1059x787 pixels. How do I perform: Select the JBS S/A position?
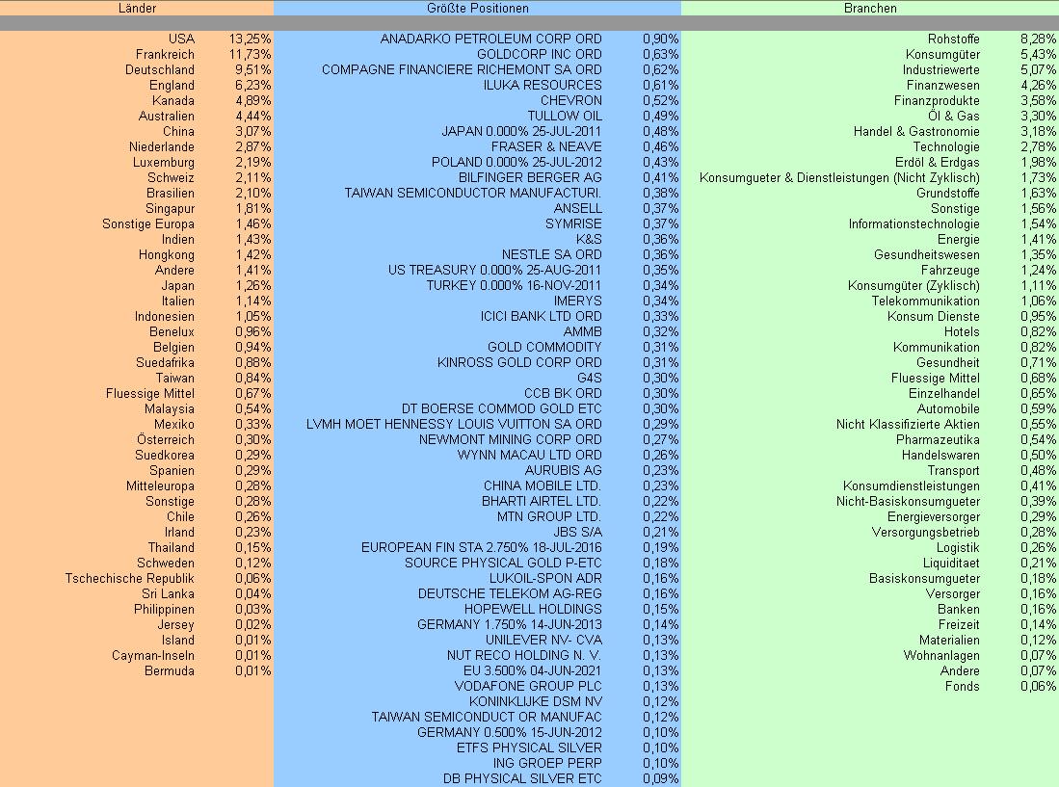coord(577,532)
